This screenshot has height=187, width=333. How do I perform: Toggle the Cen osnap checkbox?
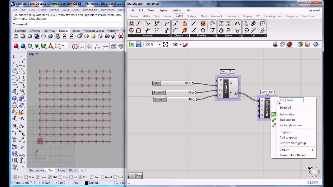(x=60, y=177)
